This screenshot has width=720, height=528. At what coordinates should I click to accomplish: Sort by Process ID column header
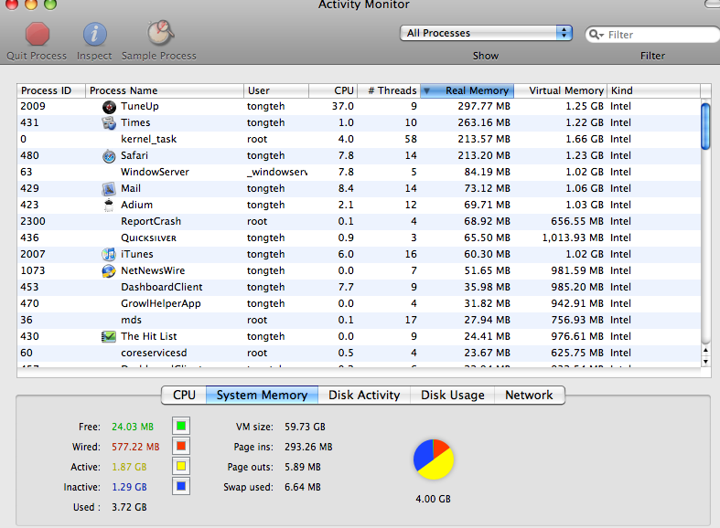51,90
